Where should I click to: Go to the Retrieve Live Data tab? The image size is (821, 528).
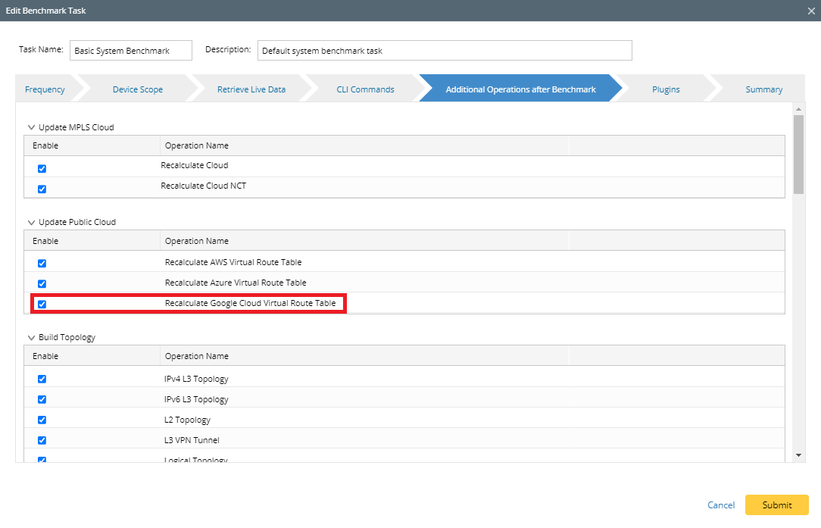pos(251,89)
